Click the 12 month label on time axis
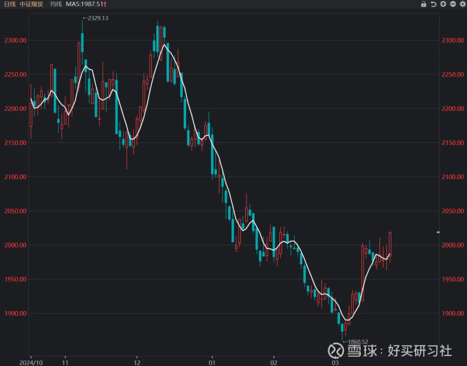467x366 pixels. (x=137, y=363)
